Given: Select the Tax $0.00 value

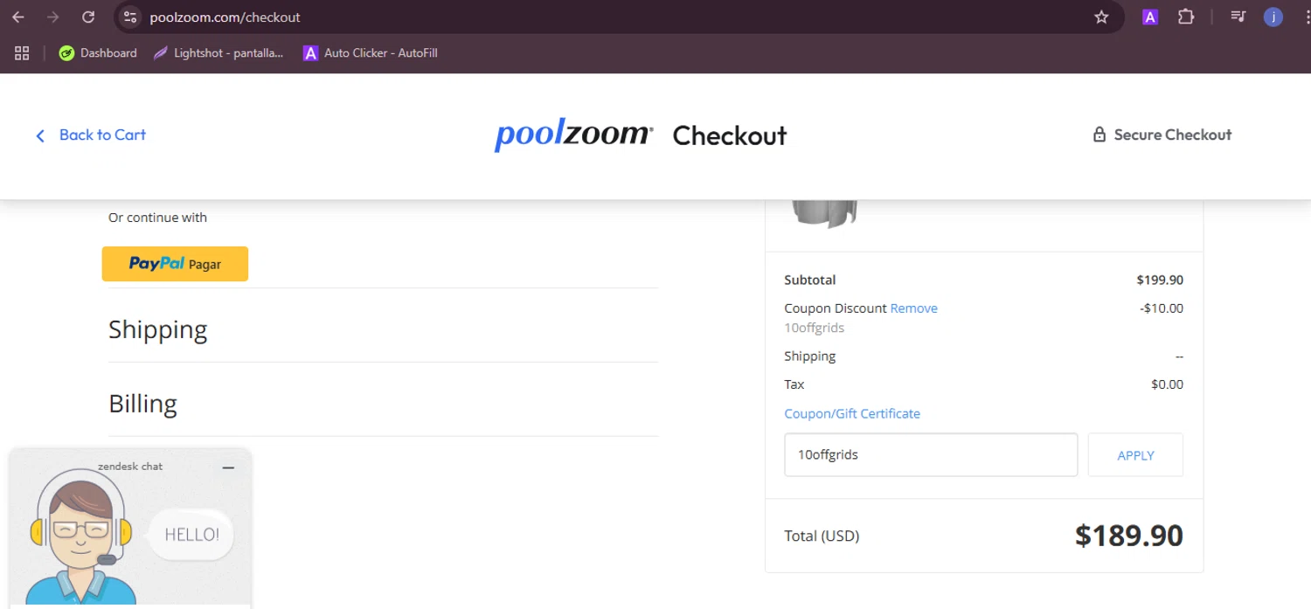Looking at the screenshot, I should [x=1168, y=384].
